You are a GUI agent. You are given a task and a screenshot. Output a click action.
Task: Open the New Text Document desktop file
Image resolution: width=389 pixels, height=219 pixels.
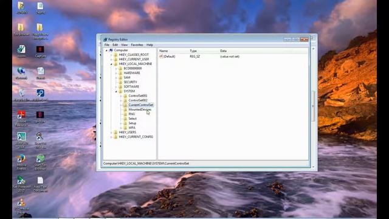(41, 184)
